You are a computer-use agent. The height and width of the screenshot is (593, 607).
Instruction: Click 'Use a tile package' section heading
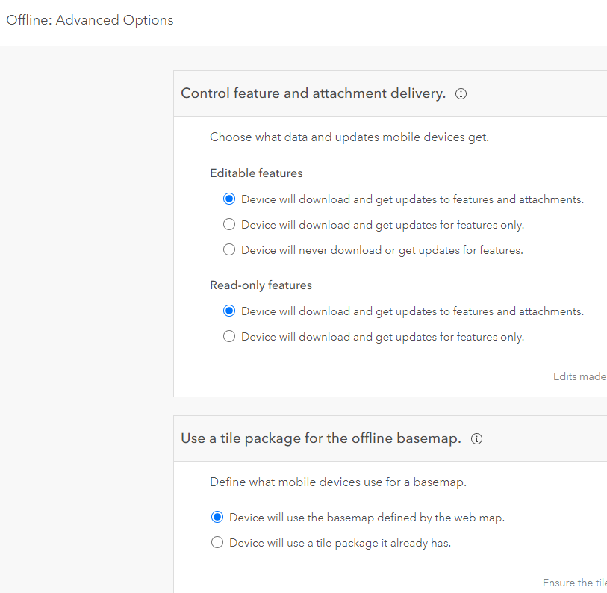click(x=320, y=438)
